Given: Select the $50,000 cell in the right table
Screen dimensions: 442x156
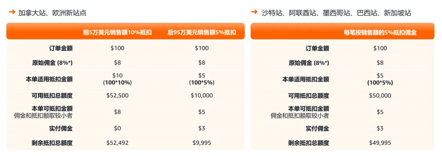Looking at the screenshot, I should [380, 95].
